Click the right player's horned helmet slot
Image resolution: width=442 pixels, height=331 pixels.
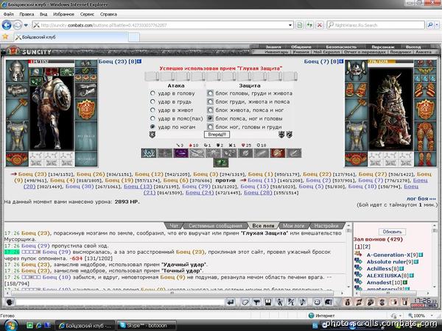click(356, 71)
